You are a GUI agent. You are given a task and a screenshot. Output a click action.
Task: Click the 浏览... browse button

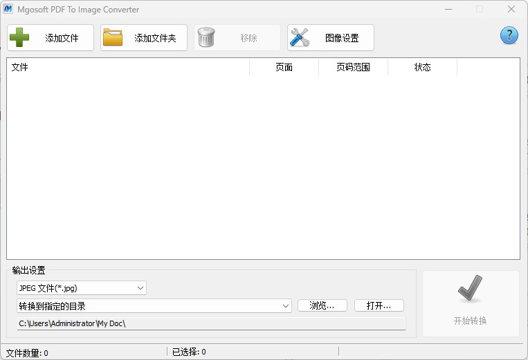tap(322, 305)
